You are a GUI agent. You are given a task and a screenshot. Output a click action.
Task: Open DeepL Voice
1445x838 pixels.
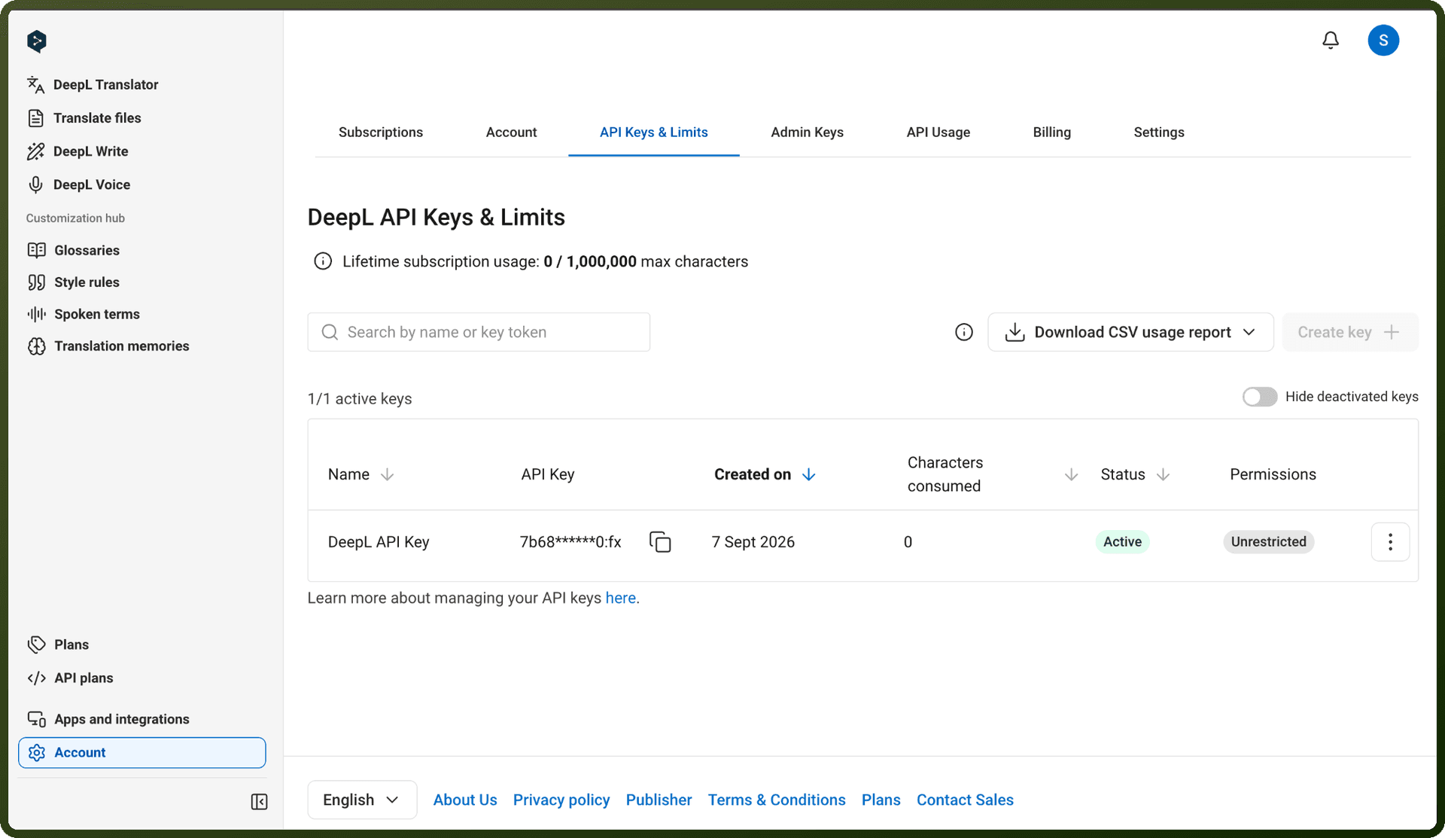[x=78, y=184]
